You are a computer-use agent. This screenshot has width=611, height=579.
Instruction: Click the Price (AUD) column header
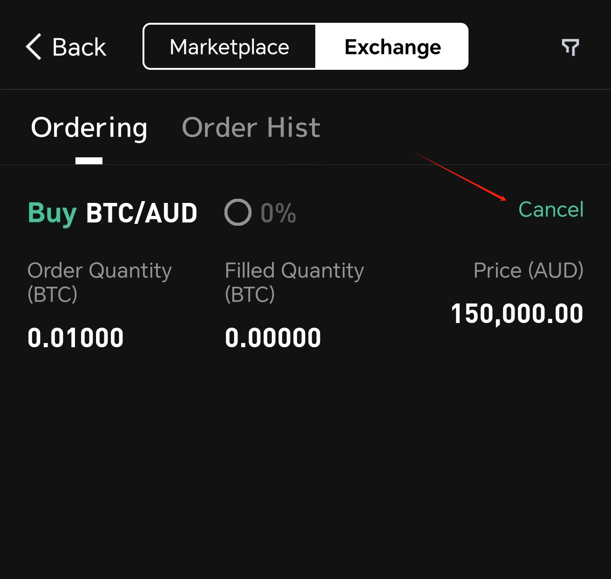click(529, 270)
